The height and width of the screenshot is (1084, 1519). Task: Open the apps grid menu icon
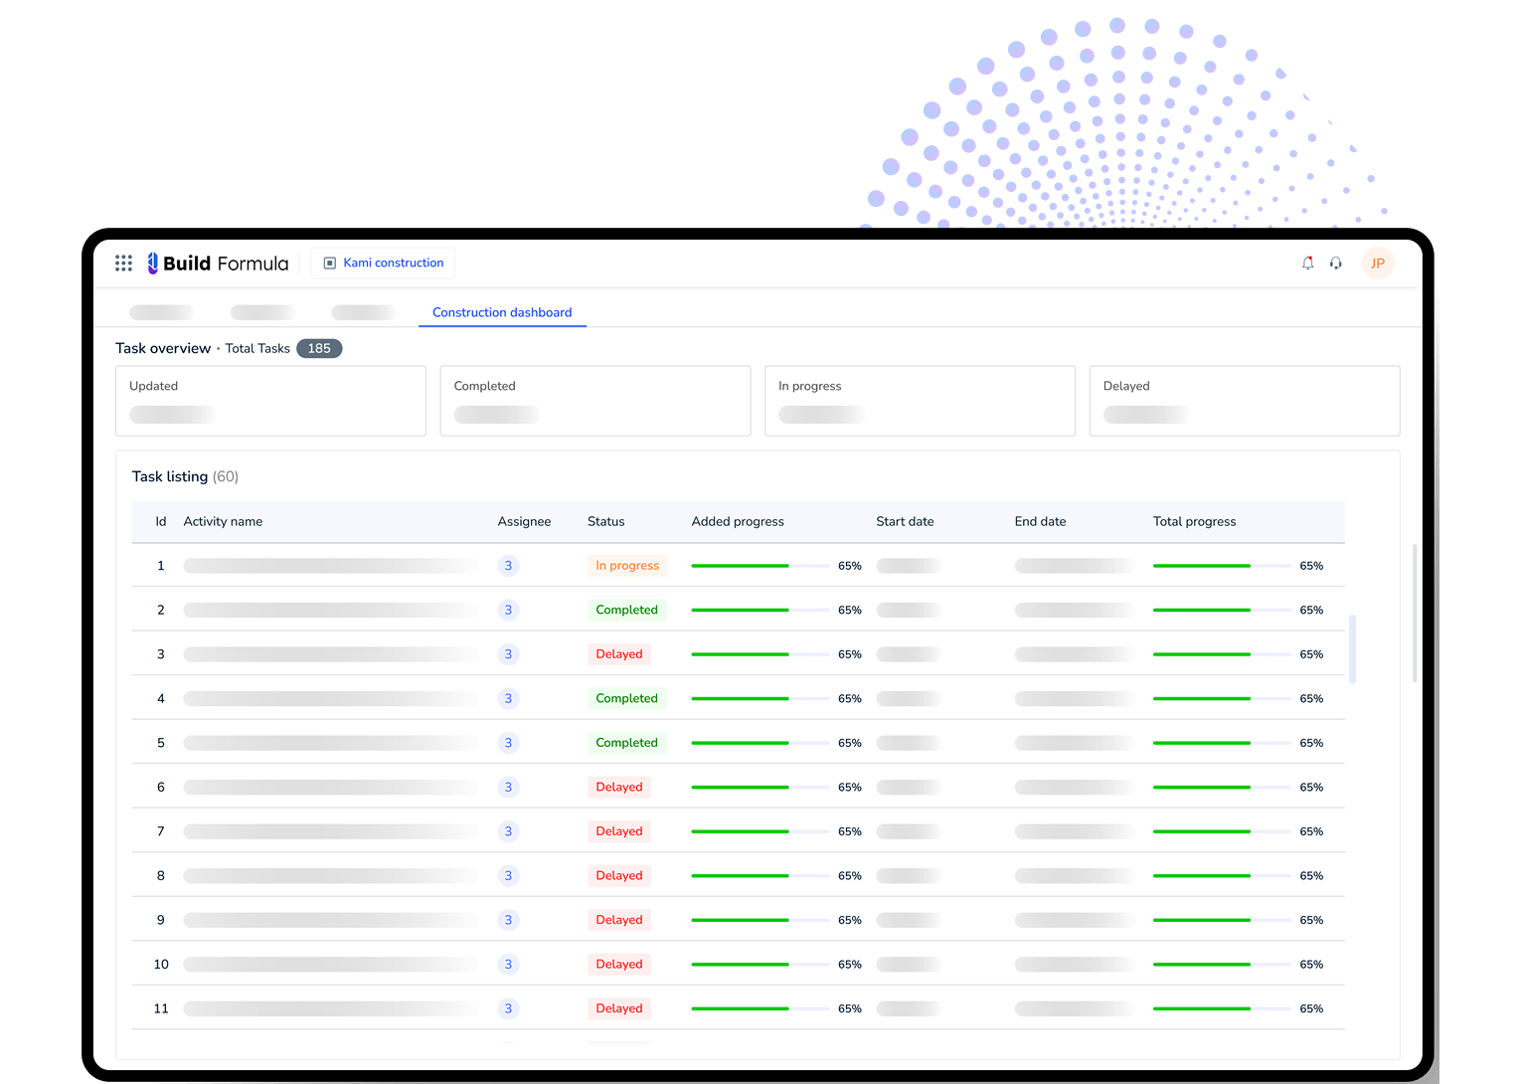coord(123,263)
